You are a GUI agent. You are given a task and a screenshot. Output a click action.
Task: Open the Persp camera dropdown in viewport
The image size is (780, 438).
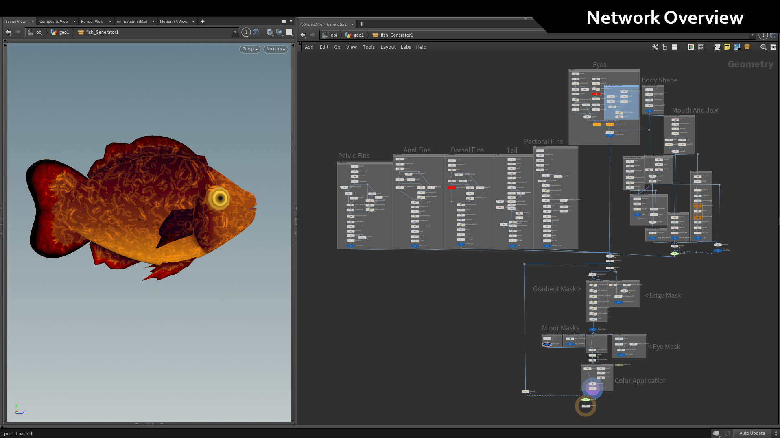249,49
